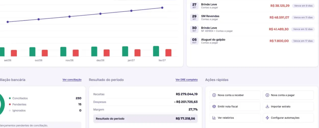
Task: Click the set/26 axis label
Action: 8,60
